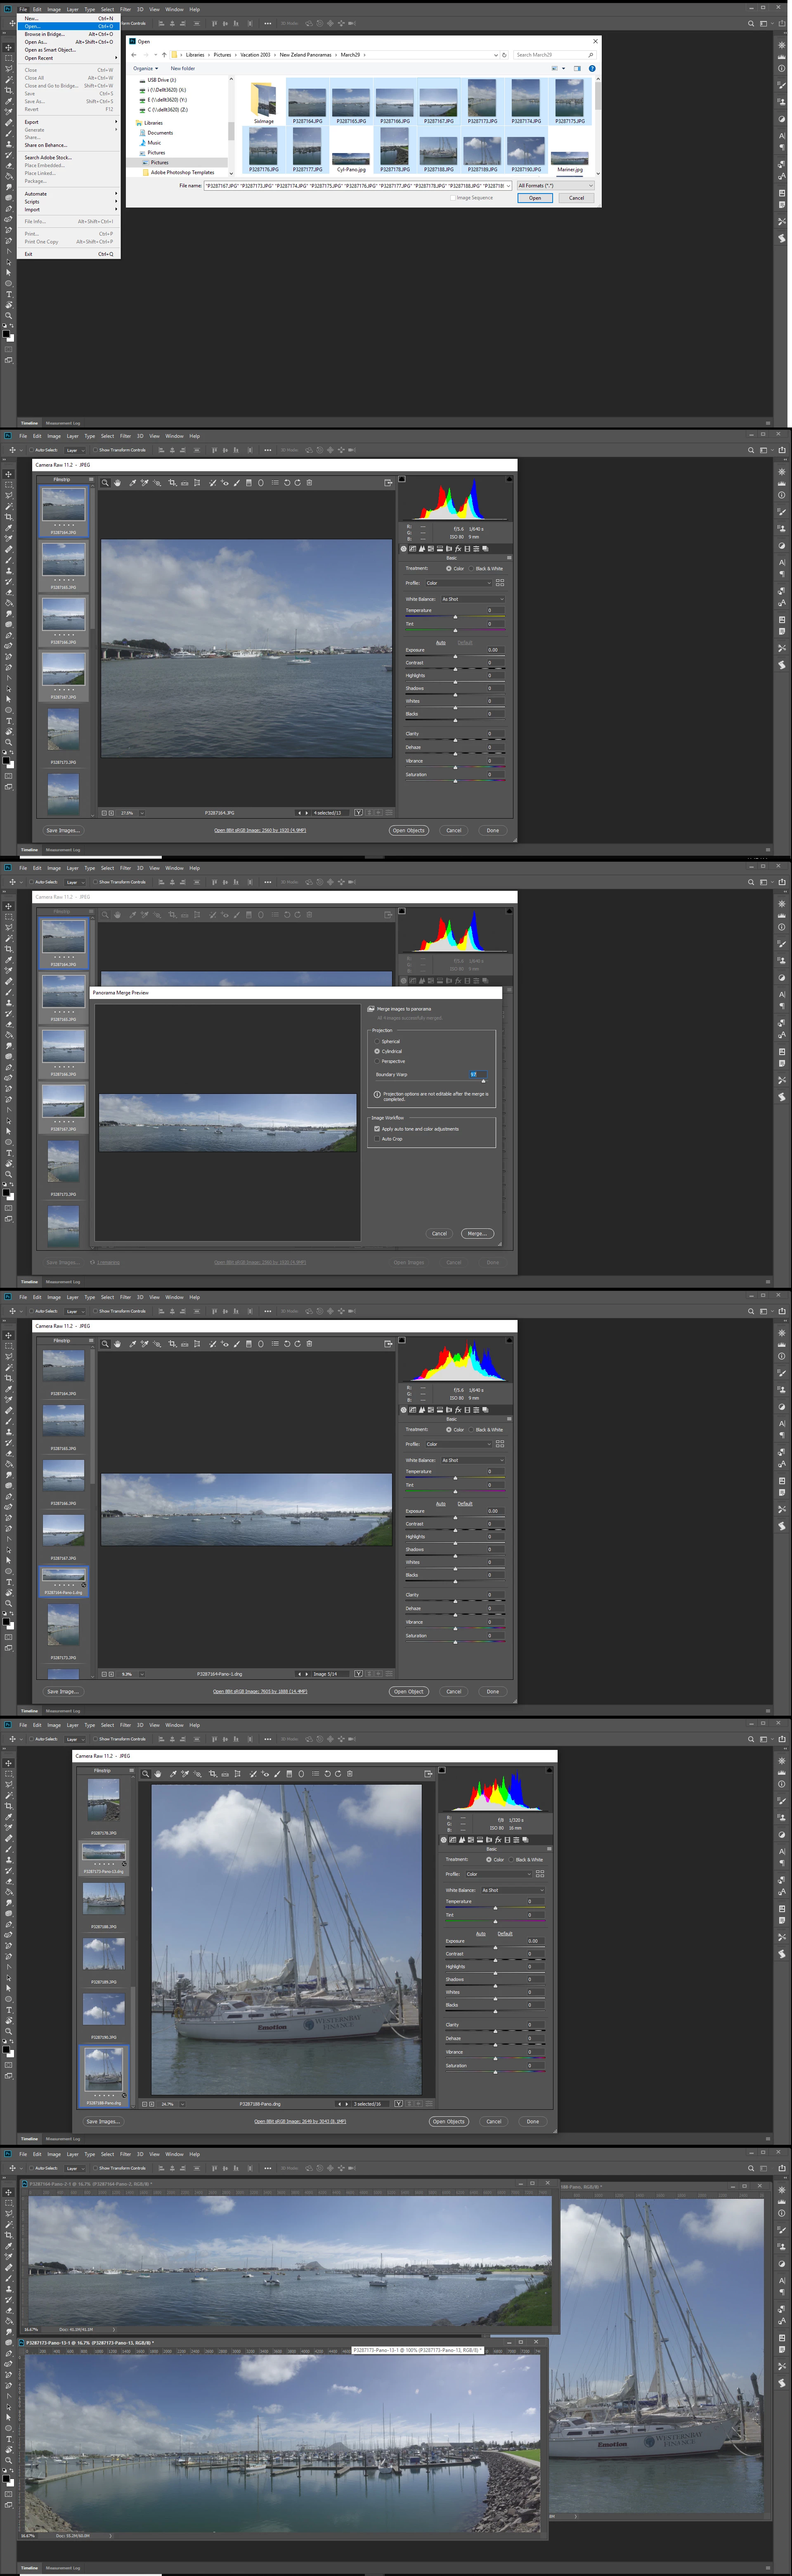The width and height of the screenshot is (792, 2576).
Task: Choose Spherical projection in Panorama Merge Preview
Action: [377, 1042]
